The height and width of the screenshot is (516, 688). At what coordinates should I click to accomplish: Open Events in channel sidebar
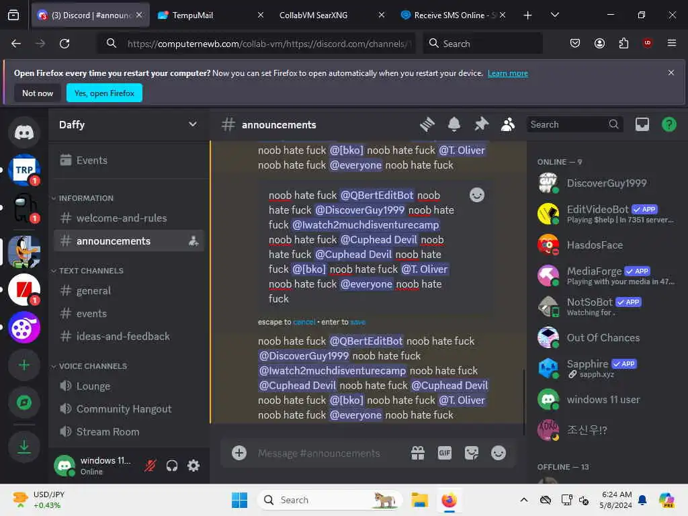pos(129,160)
